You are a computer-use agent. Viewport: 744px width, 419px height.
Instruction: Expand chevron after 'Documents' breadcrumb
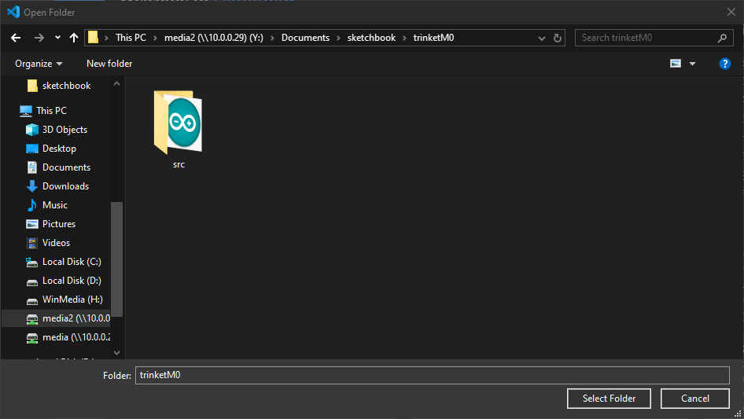(338, 38)
